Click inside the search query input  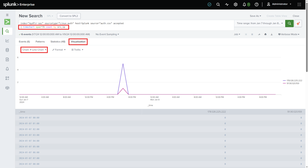(126, 25)
